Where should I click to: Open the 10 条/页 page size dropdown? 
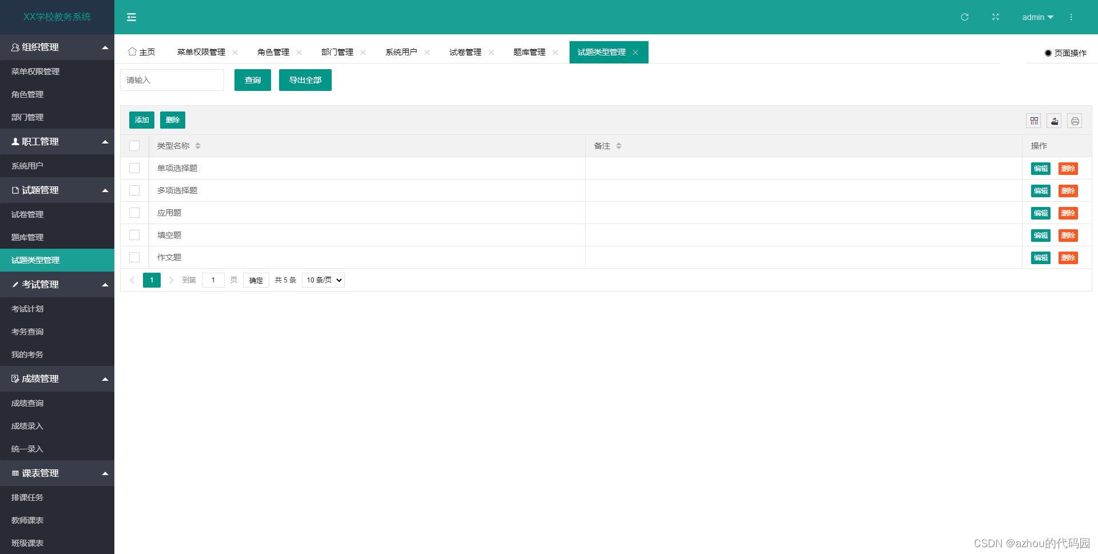coord(323,280)
